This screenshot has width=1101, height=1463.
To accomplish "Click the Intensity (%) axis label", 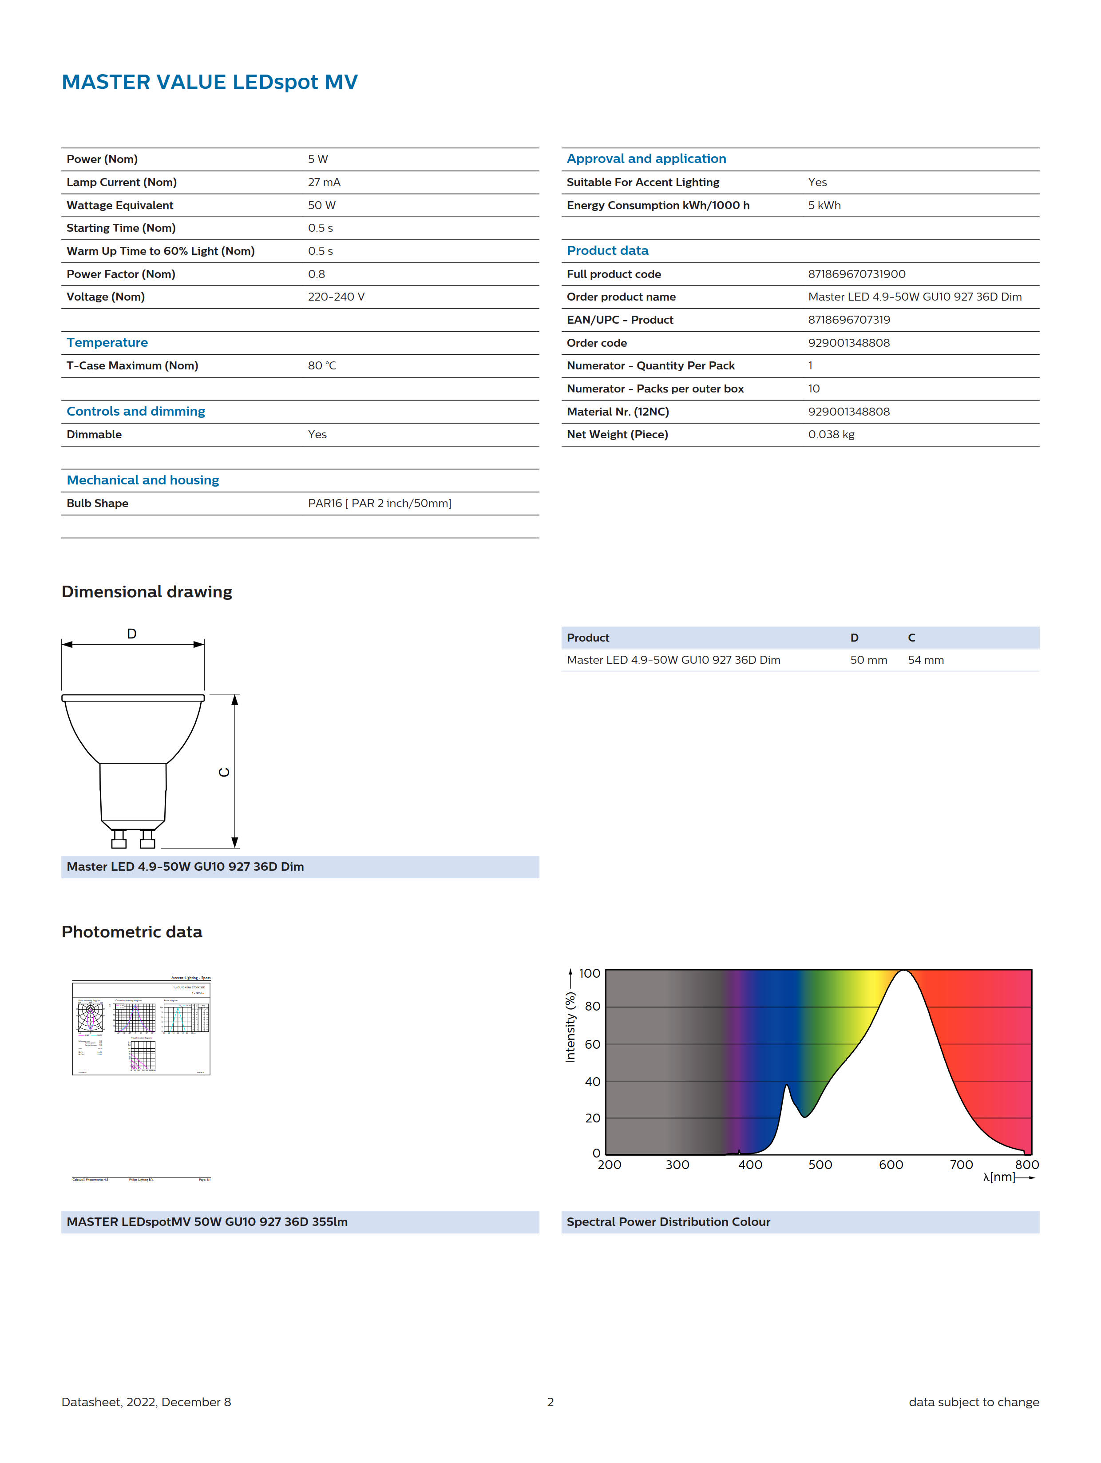I will click(570, 1027).
